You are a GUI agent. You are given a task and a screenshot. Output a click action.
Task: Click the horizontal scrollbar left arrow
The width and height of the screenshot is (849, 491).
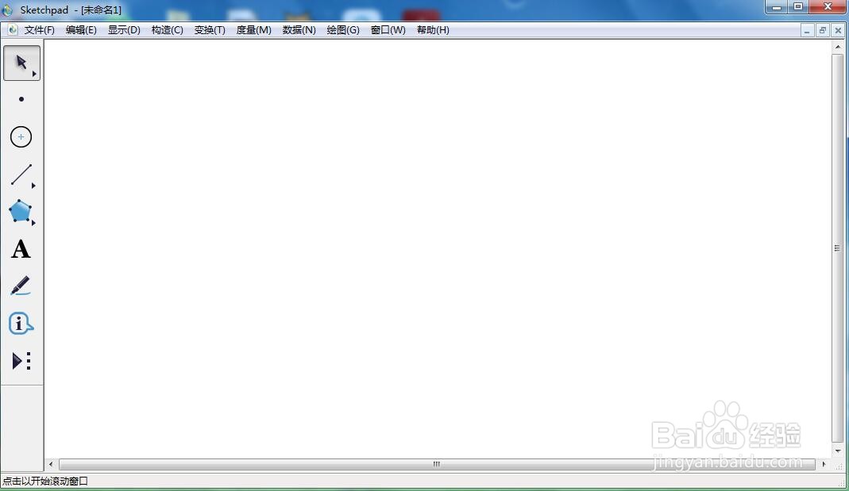click(51, 464)
